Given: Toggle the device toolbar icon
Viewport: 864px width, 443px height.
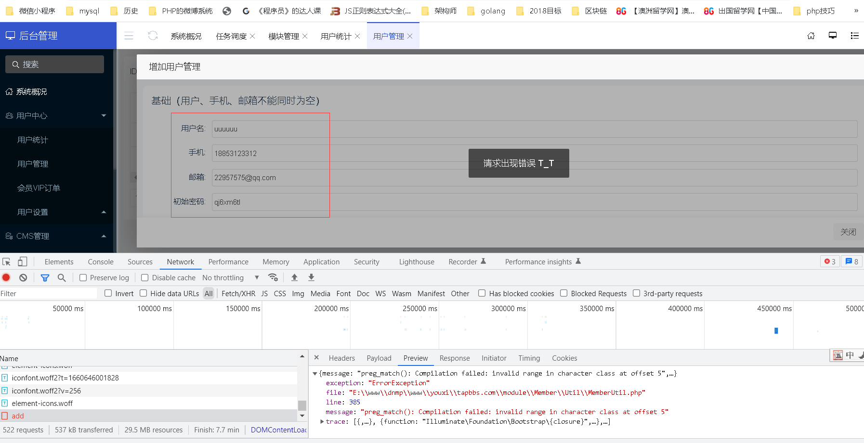Looking at the screenshot, I should pyautogui.click(x=23, y=261).
